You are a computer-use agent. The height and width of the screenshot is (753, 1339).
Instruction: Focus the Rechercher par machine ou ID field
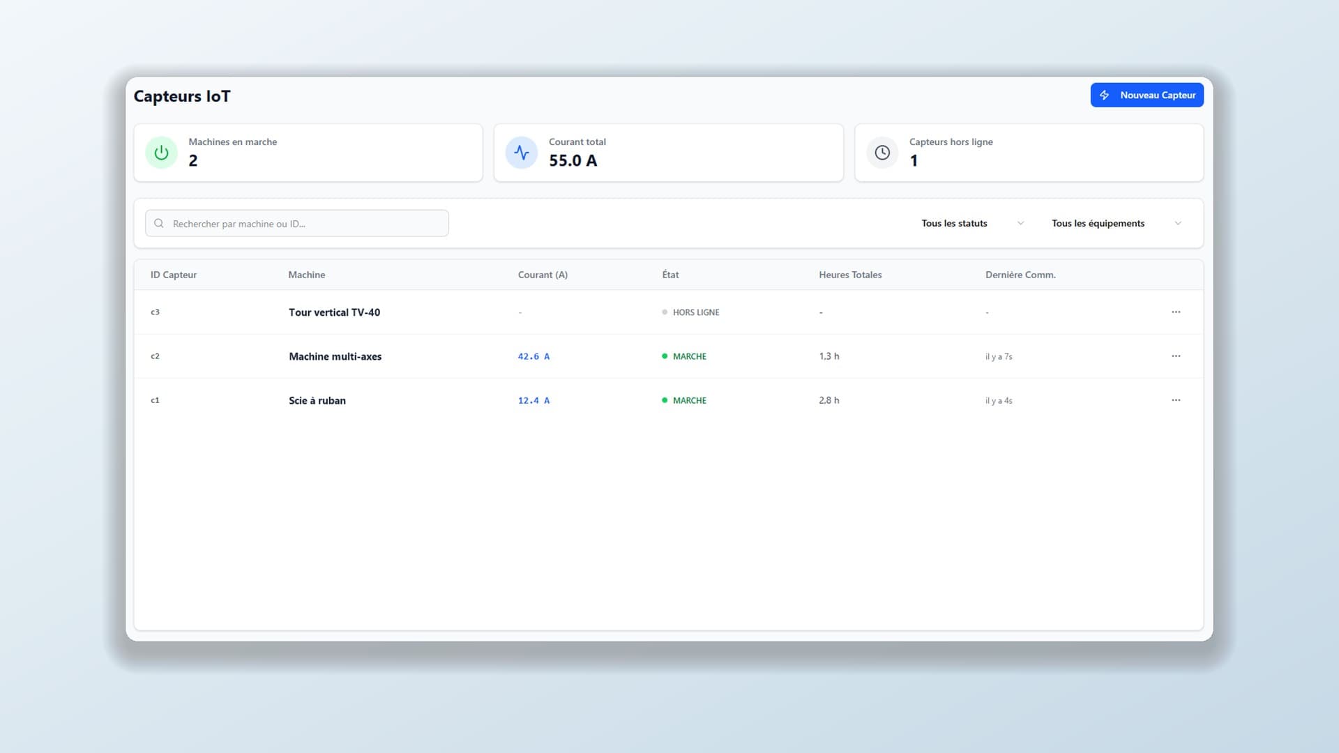pos(297,223)
